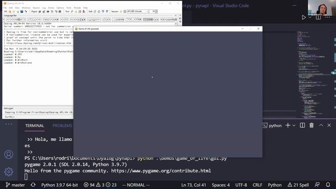Open the Session menu in Dyalog
This screenshot has height=189, width=336.
coord(36,8)
